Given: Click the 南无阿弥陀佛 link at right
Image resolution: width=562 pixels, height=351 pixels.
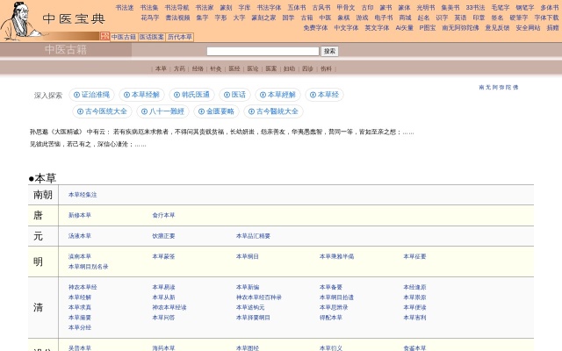Looking at the screenshot, I should 498,88.
